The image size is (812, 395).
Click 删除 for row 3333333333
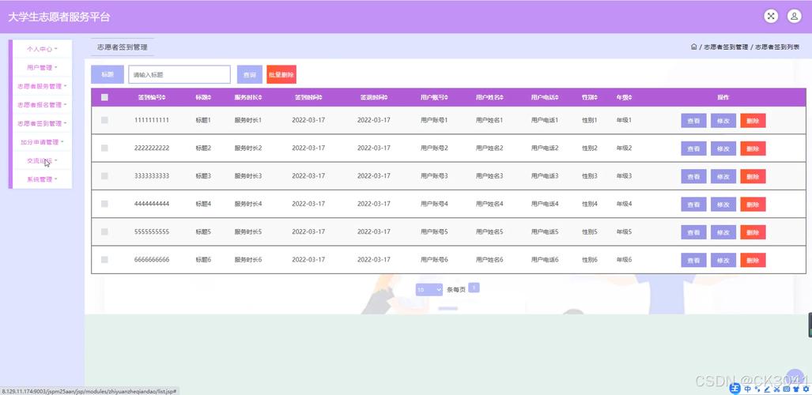pos(753,176)
